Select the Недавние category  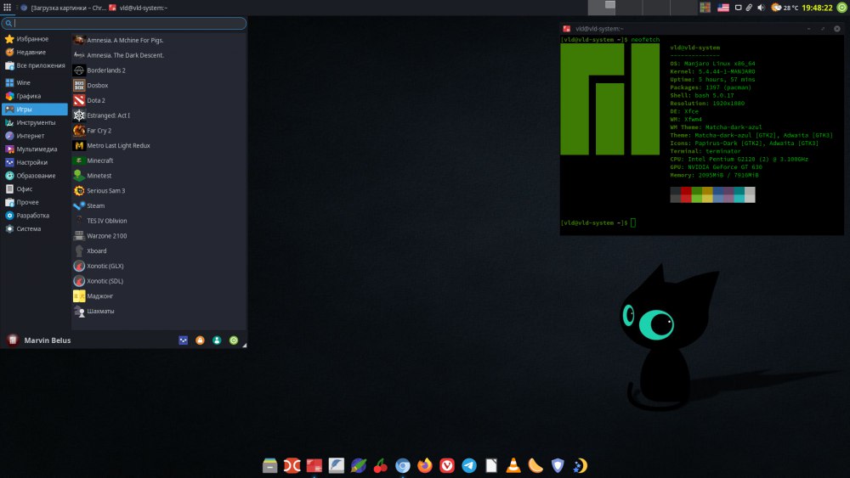coord(35,53)
